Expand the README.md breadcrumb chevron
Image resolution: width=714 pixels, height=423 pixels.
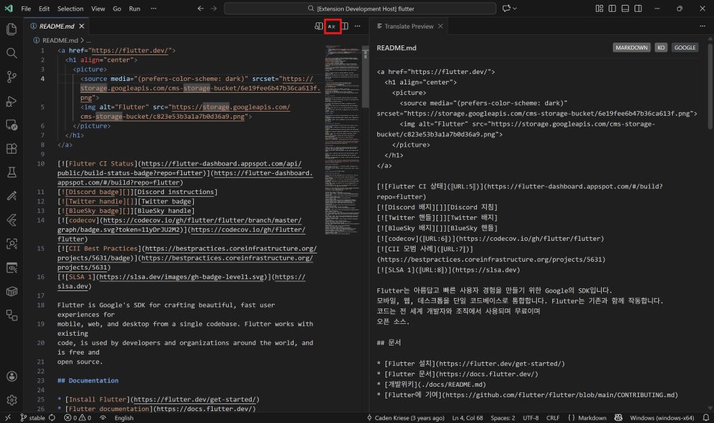coord(82,40)
